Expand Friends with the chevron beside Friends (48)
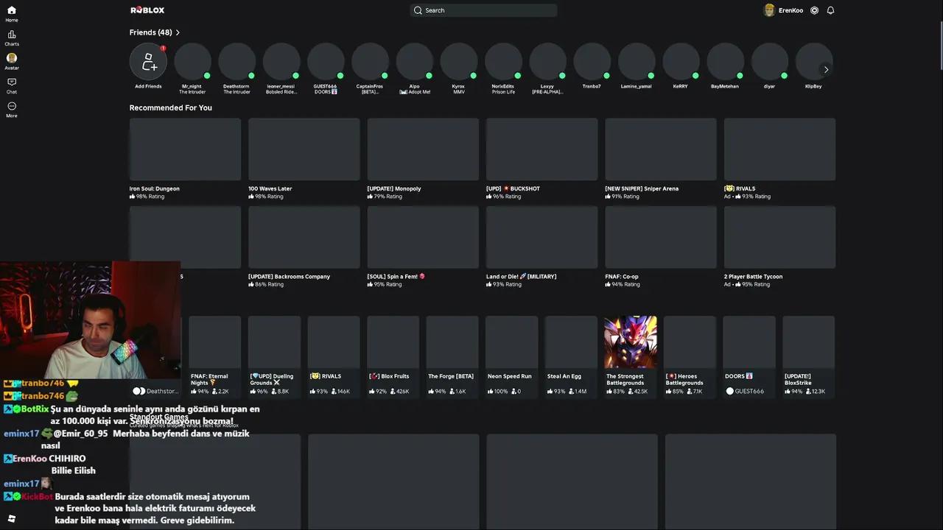The image size is (943, 530). (x=178, y=32)
